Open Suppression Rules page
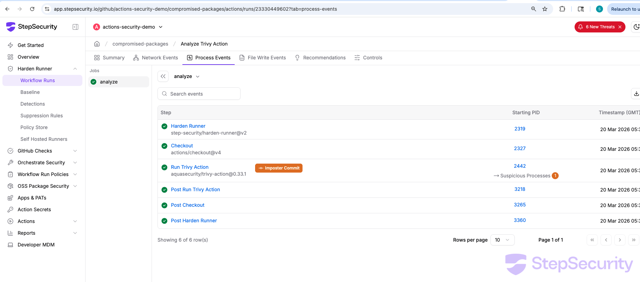The width and height of the screenshot is (640, 282). 42,116
